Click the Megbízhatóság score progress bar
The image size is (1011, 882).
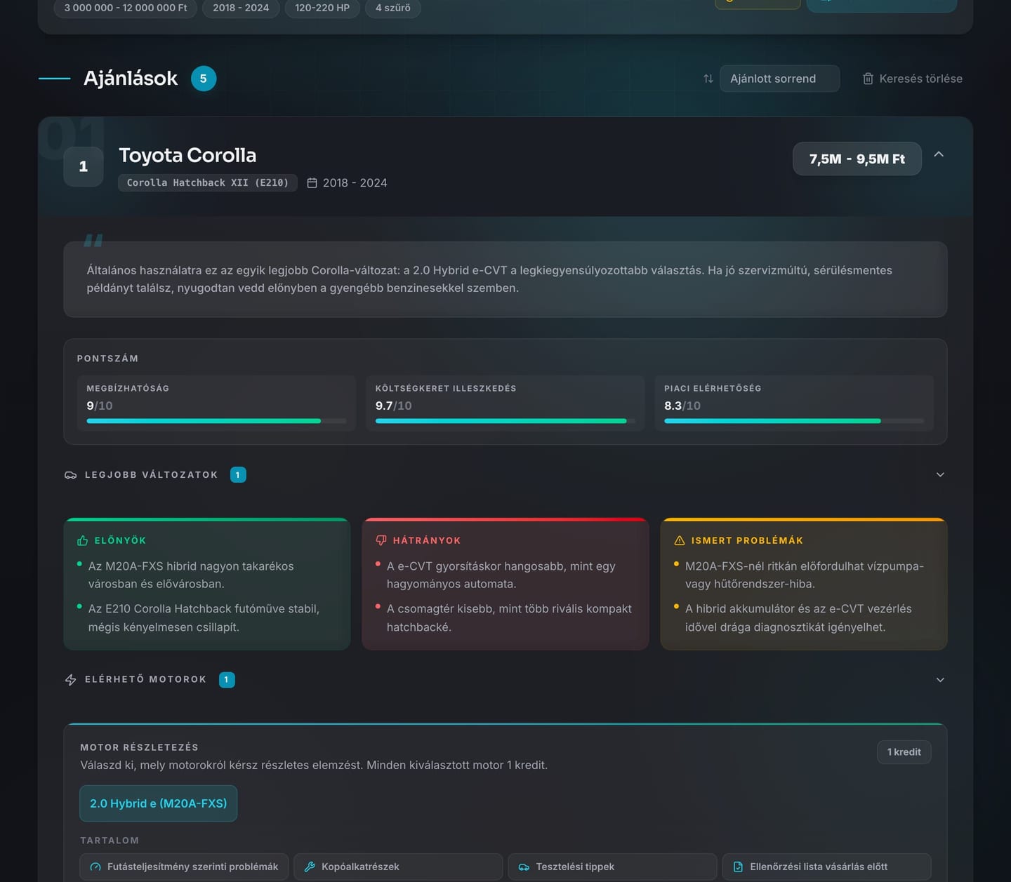217,421
